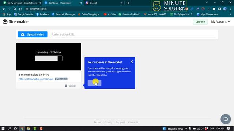Open a new browser tab

click(128, 3)
